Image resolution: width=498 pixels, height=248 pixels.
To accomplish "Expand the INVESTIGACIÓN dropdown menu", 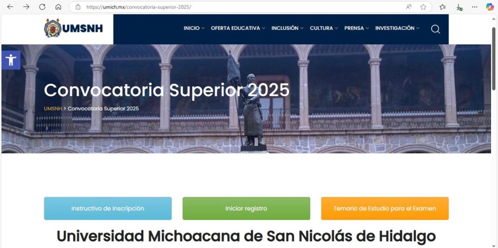I will tap(397, 28).
